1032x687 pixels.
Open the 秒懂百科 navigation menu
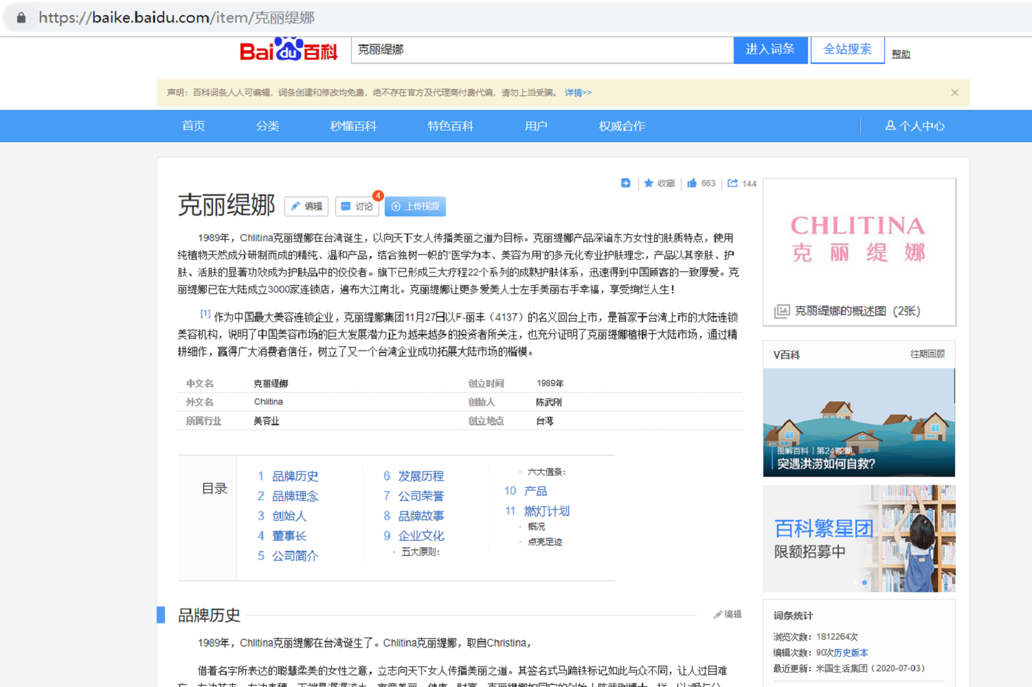click(x=353, y=126)
